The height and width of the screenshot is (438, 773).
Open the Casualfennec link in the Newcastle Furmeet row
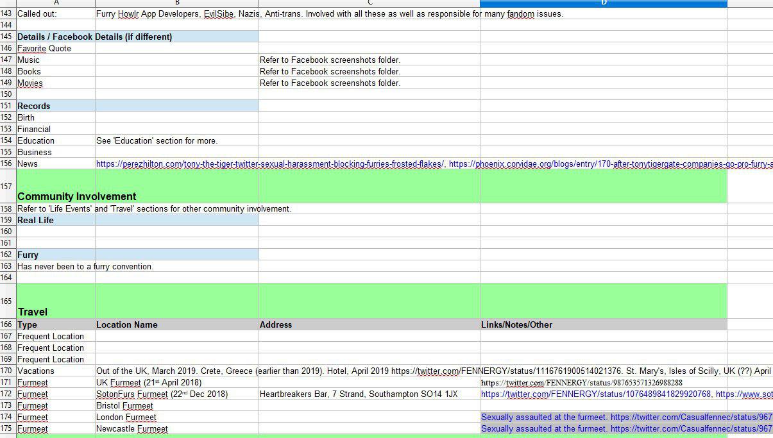coord(692,428)
